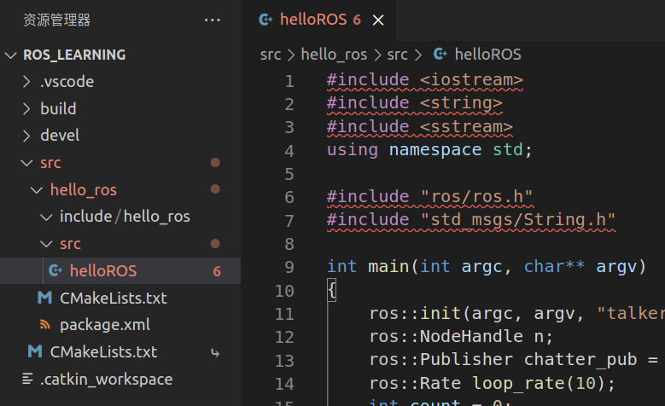Click on 'loop_rate(10)' in line 14
The width and height of the screenshot is (665, 406).
(539, 384)
